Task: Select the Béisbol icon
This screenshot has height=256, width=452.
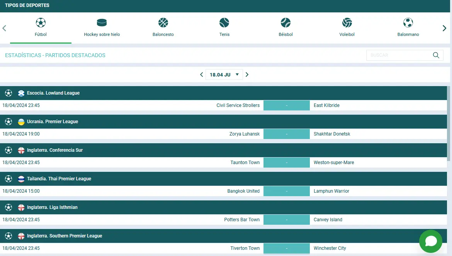Action: click(285, 23)
